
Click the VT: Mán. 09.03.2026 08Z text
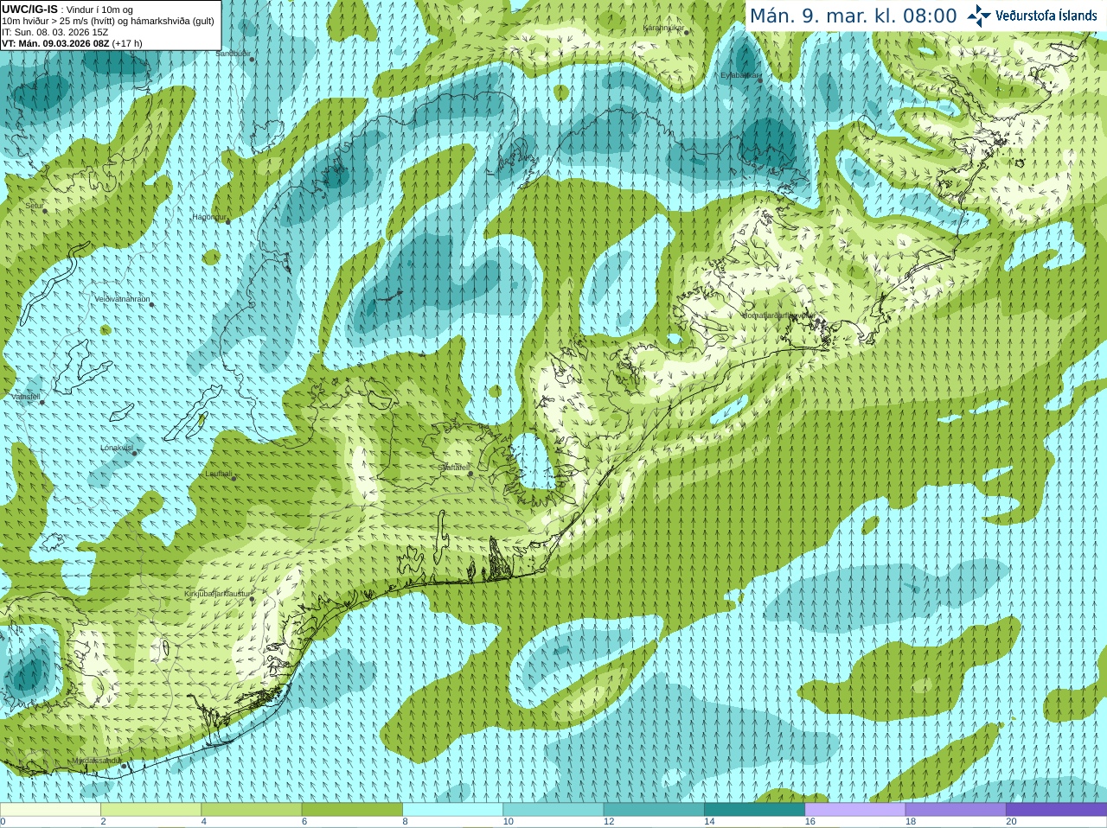tap(55, 43)
